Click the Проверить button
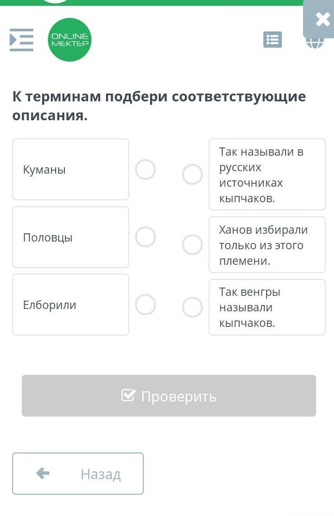 click(x=169, y=396)
